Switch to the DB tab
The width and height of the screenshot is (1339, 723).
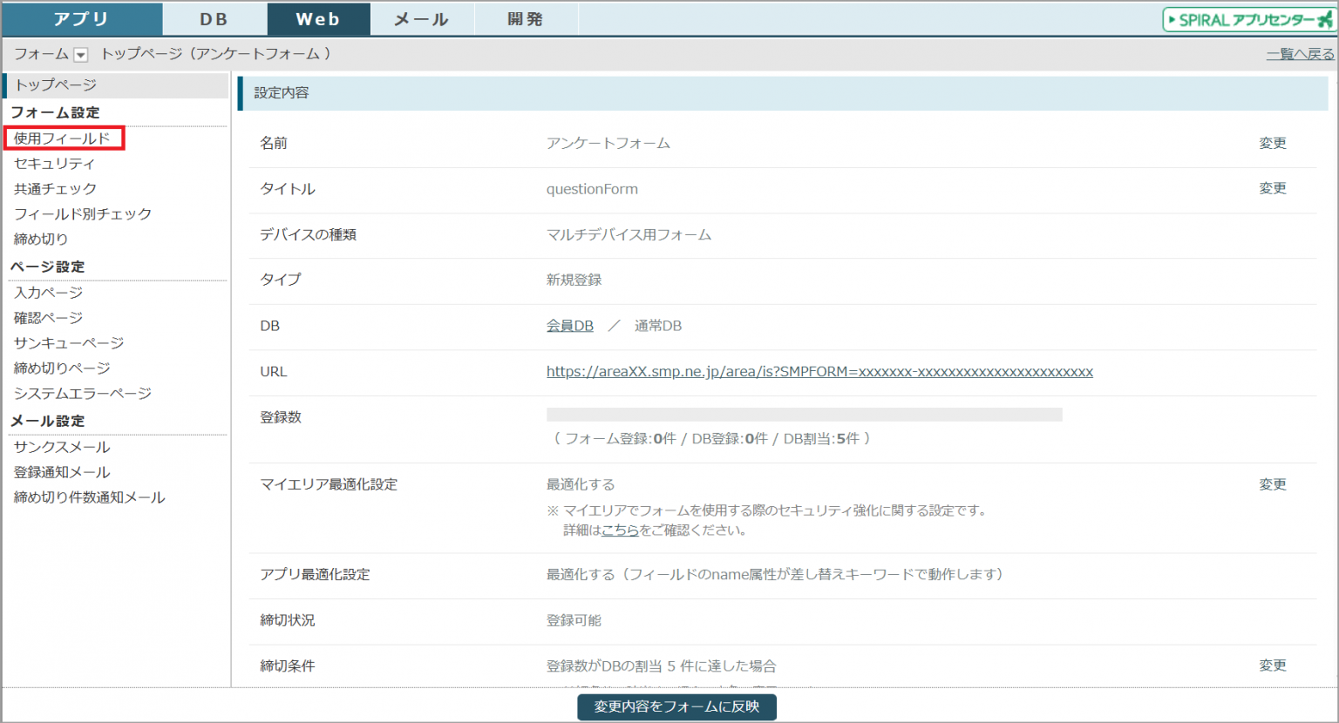pos(214,19)
